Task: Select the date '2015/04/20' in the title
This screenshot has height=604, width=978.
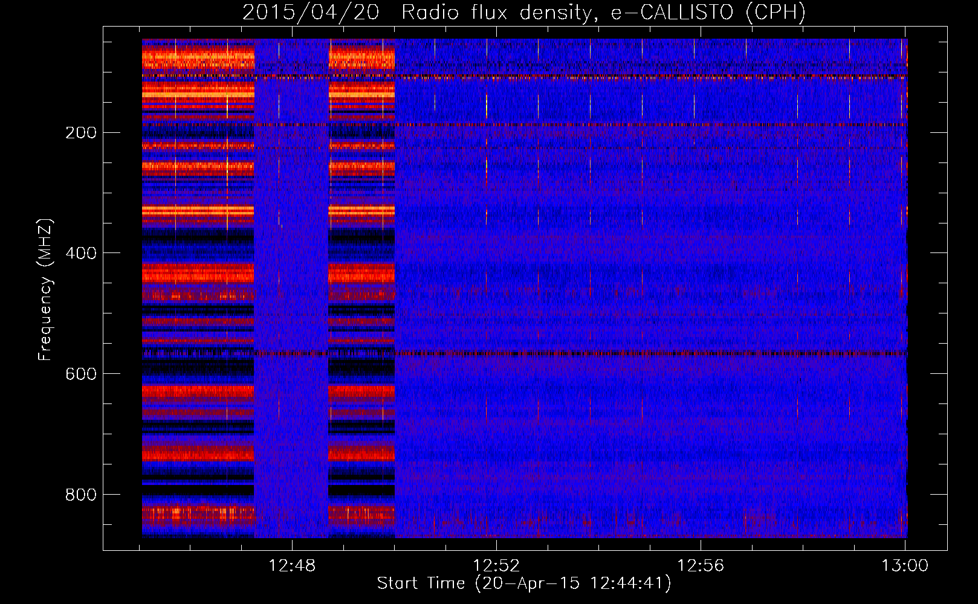Action: click(x=311, y=13)
